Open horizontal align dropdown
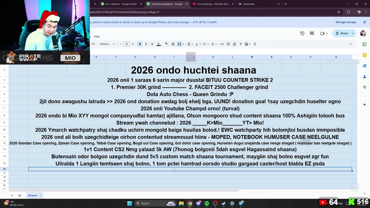 tap(190, 44)
